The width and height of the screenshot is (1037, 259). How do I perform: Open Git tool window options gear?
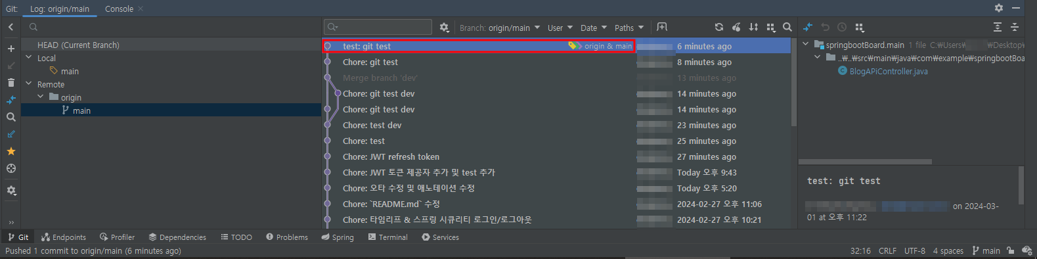[999, 8]
